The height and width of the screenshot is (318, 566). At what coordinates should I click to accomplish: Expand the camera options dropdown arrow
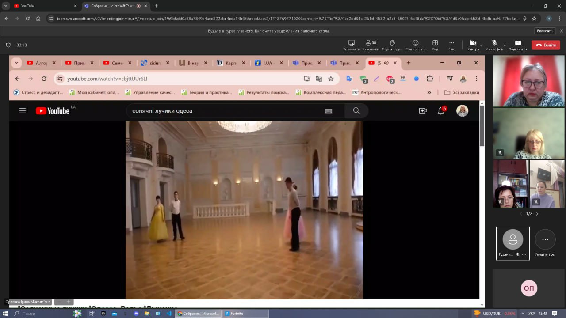(x=481, y=45)
